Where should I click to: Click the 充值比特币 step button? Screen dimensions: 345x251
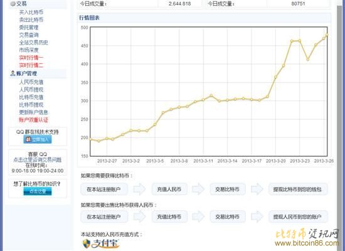click(x=169, y=216)
